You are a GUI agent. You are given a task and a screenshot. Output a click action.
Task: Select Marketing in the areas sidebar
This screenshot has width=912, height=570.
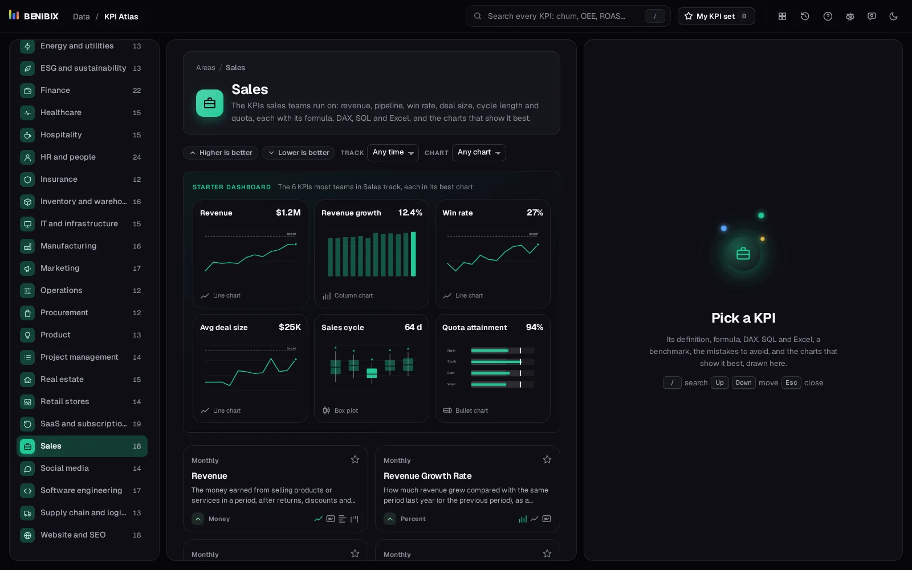click(82, 268)
